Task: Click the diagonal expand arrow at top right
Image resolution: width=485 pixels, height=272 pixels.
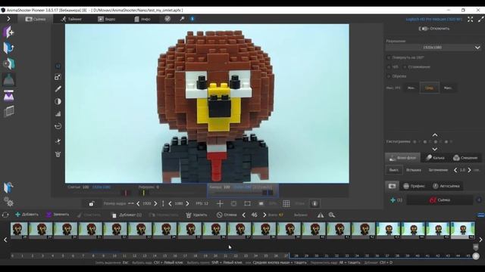Action: pyautogui.click(x=480, y=19)
